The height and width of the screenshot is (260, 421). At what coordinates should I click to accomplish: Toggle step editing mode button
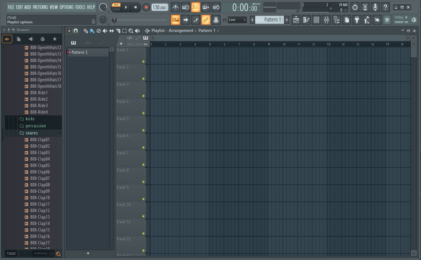[196, 20]
